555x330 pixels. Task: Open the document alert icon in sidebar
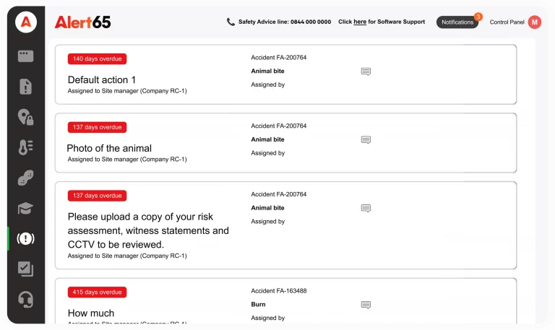click(26, 87)
